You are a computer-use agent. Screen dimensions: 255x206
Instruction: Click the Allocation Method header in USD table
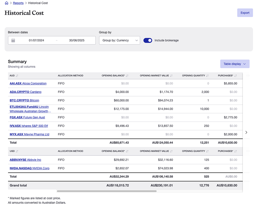(70, 151)
